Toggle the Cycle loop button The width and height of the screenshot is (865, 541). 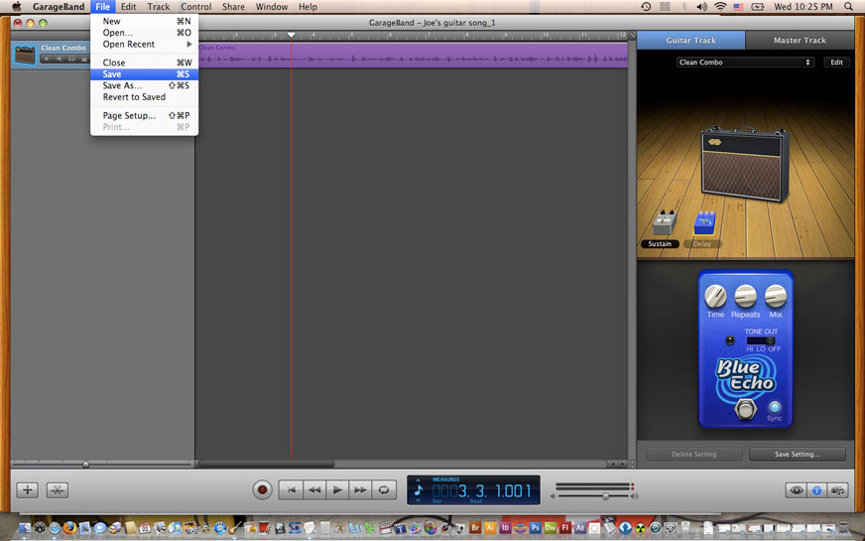coord(384,489)
